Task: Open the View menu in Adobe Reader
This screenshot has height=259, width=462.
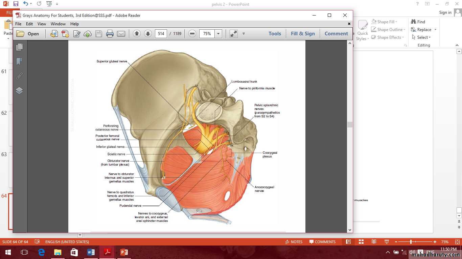Action: [x=42, y=24]
